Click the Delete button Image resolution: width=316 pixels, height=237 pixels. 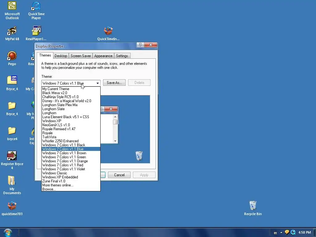(139, 83)
